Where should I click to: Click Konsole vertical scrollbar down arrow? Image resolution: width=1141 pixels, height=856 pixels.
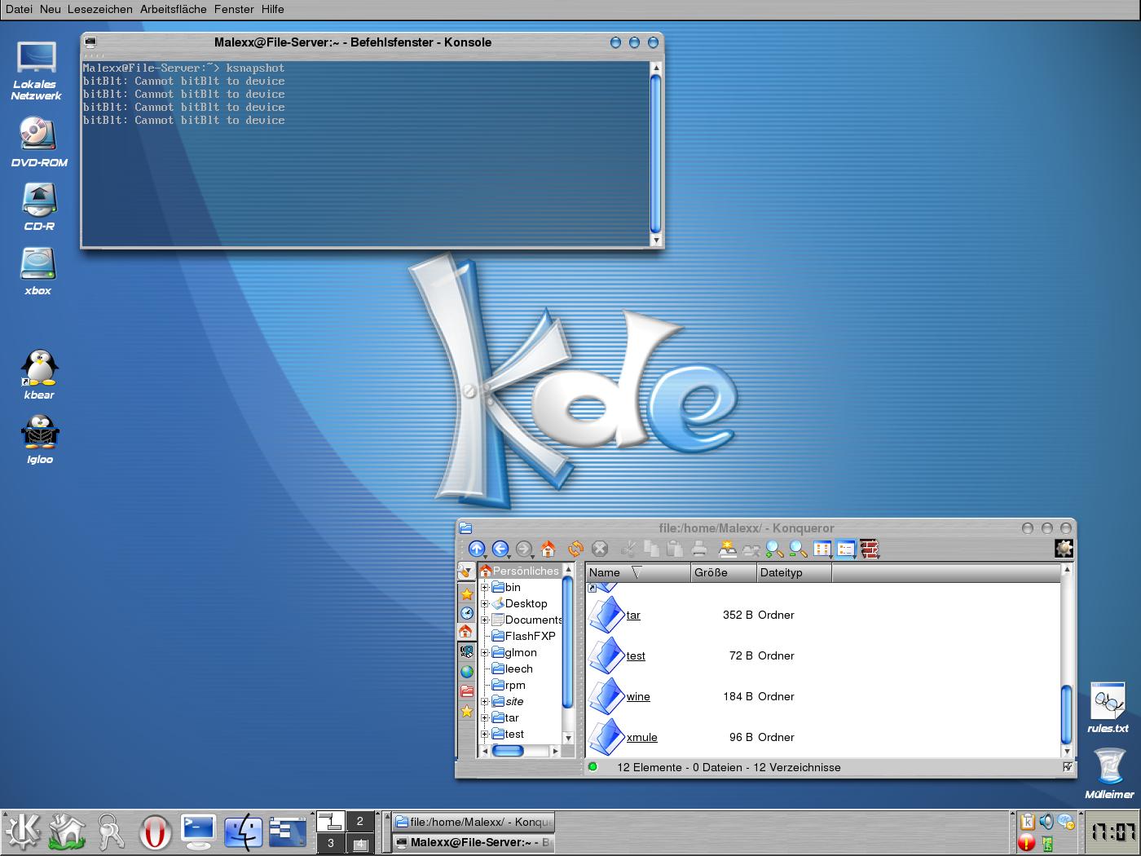pyautogui.click(x=656, y=240)
